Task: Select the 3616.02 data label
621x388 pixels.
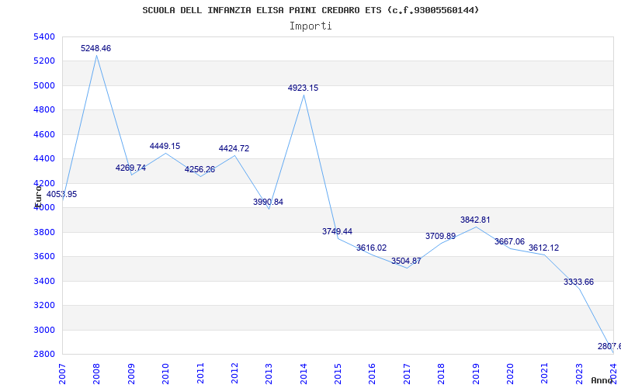Action: click(x=372, y=248)
